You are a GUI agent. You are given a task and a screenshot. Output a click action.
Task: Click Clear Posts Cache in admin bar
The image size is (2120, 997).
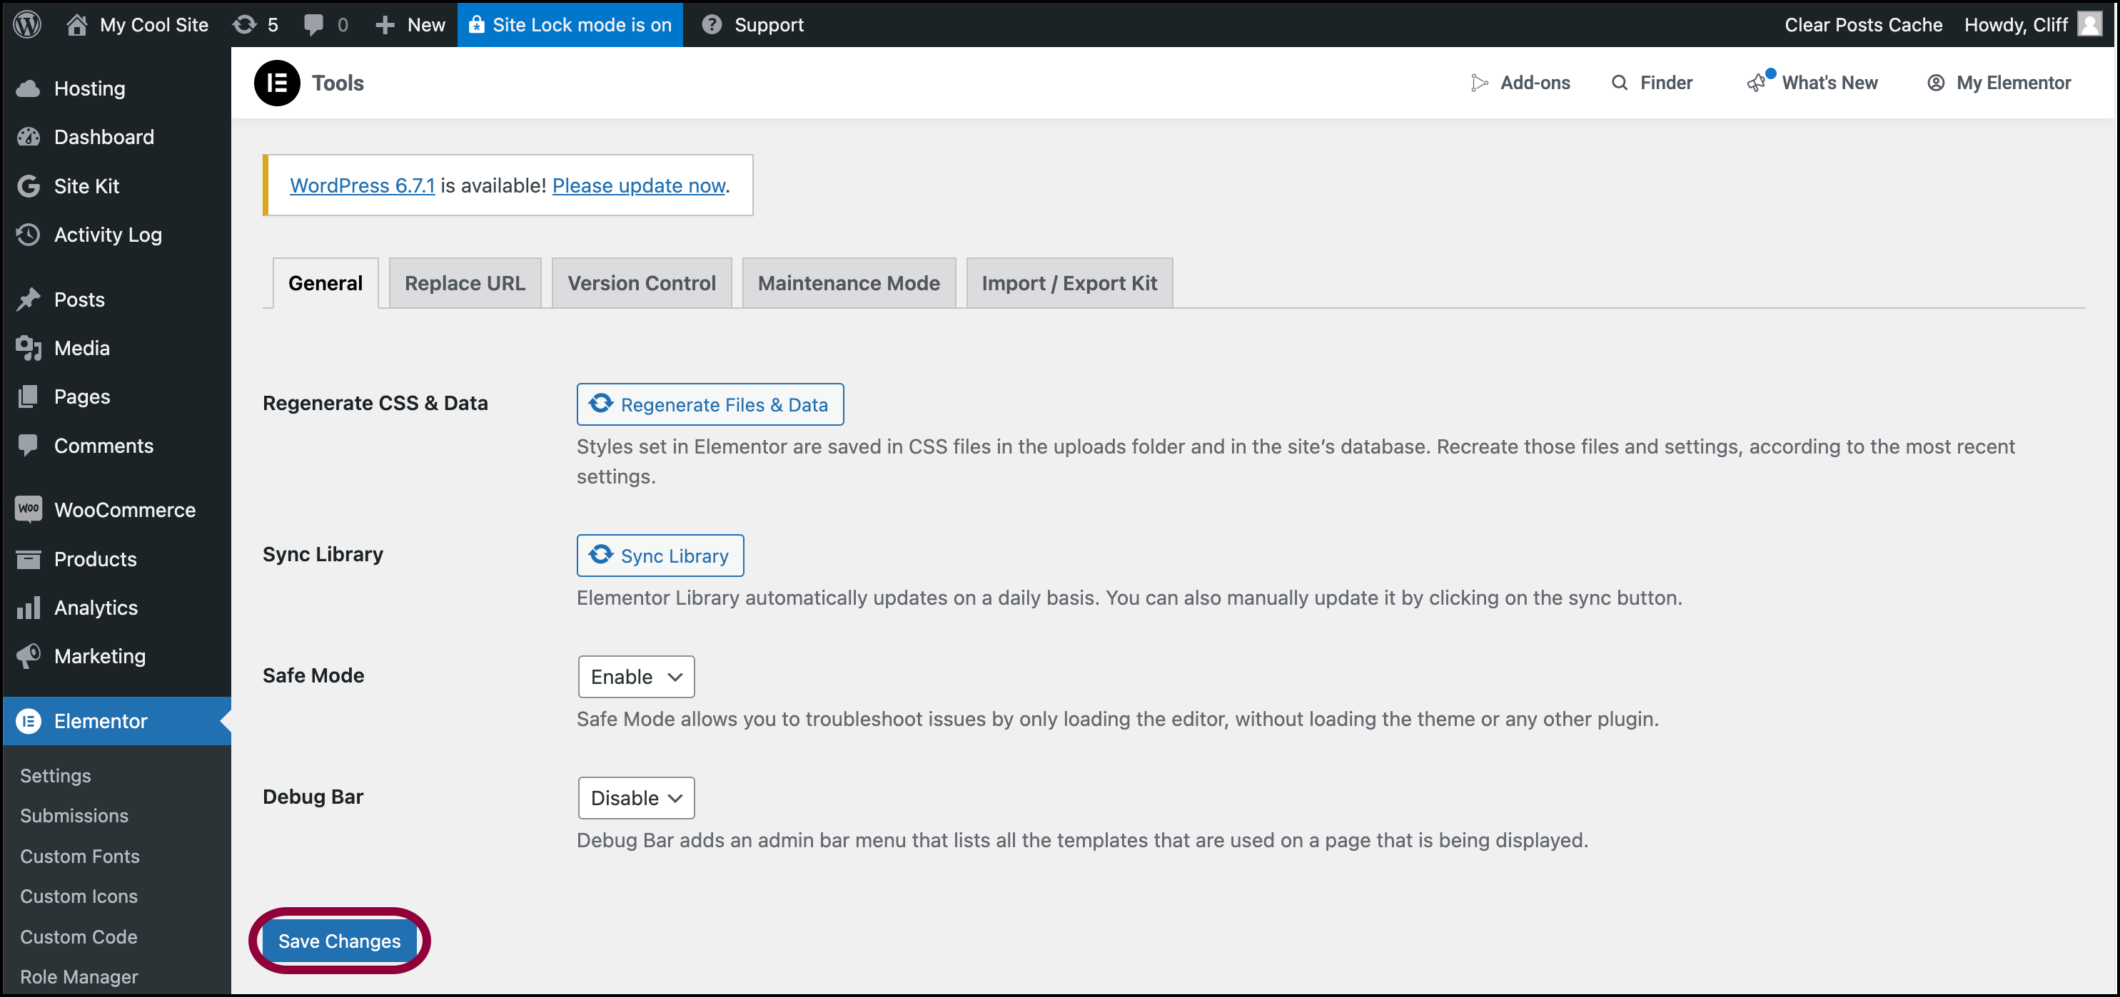(x=1863, y=25)
